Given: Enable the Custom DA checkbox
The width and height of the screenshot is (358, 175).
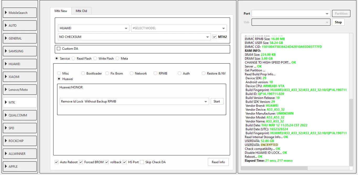Looking at the screenshot, I should pyautogui.click(x=59, y=49).
